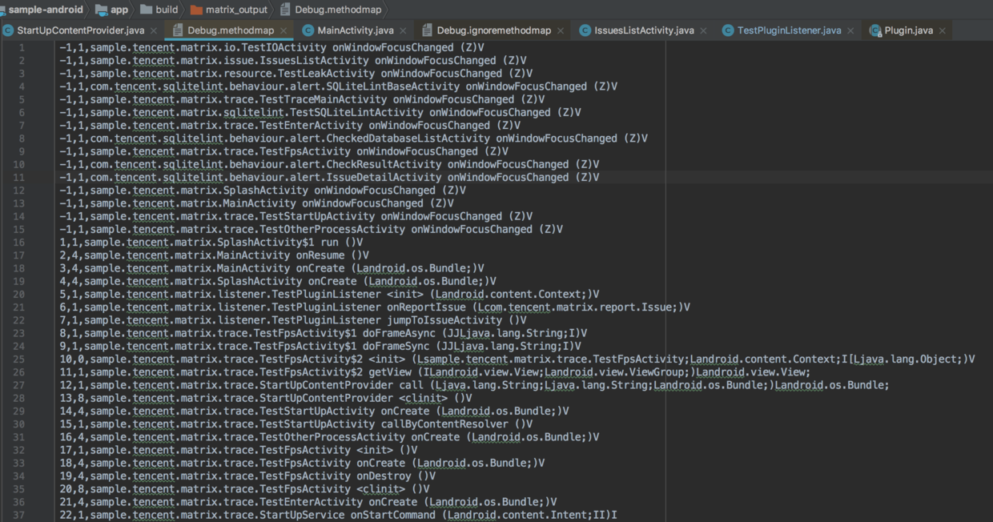Close the TestPluginListener.java tab
The image size is (993, 522).
[850, 30]
